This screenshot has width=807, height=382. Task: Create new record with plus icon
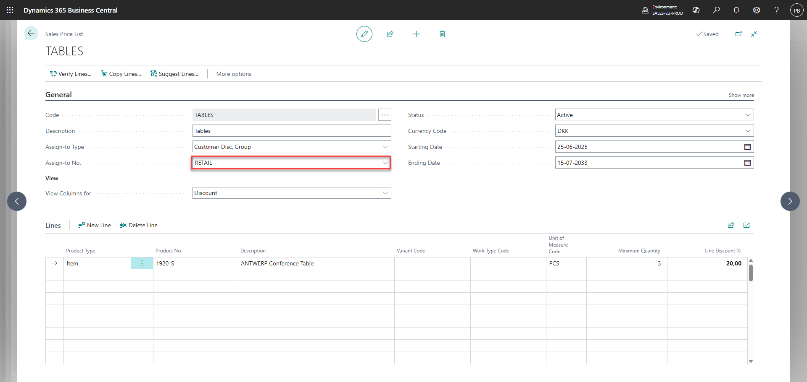click(417, 34)
